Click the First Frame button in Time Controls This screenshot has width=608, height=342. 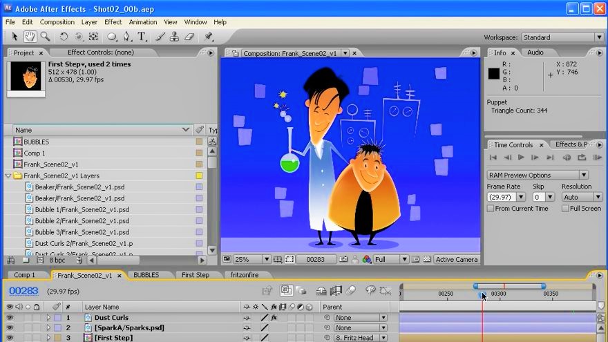493,158
